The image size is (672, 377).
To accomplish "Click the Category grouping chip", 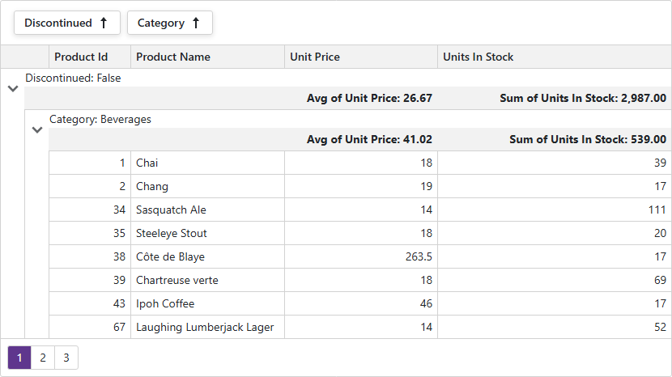I will (170, 23).
